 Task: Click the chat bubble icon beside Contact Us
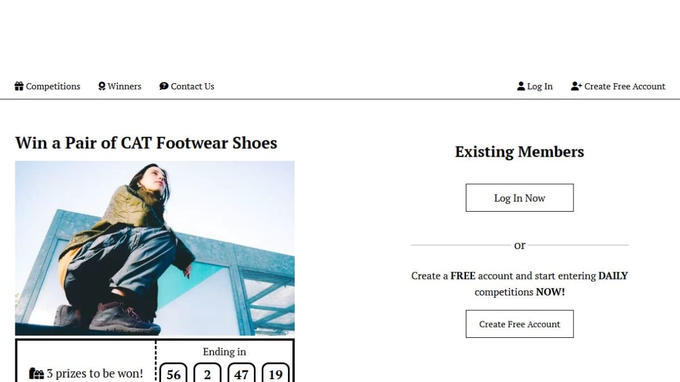(164, 86)
